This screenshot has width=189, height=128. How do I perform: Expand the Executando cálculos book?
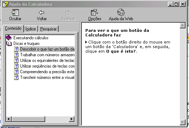[31, 38]
